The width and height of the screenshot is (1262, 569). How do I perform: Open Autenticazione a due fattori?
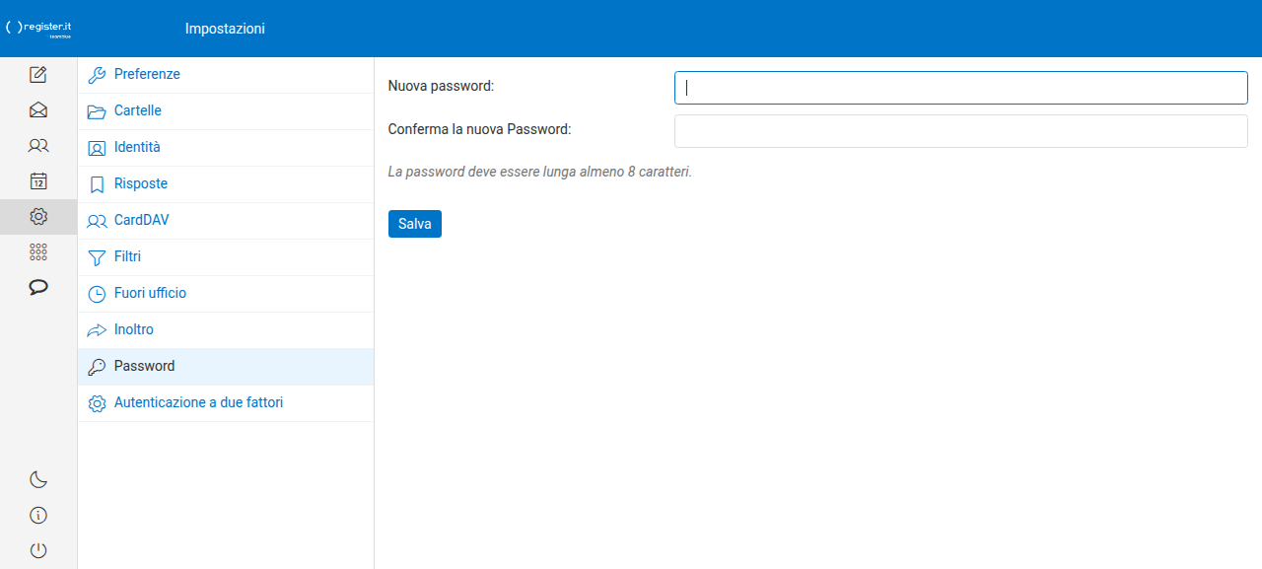tap(226, 403)
